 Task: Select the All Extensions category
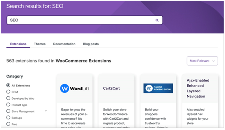click(18, 85)
